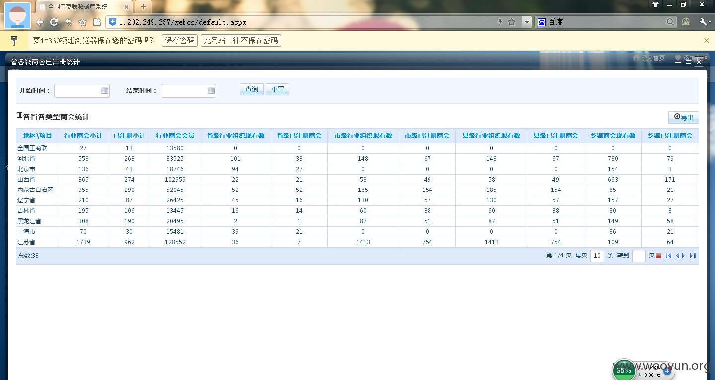Click the red go-to-page icon
This screenshot has width=715, height=380.
pyautogui.click(x=659, y=256)
